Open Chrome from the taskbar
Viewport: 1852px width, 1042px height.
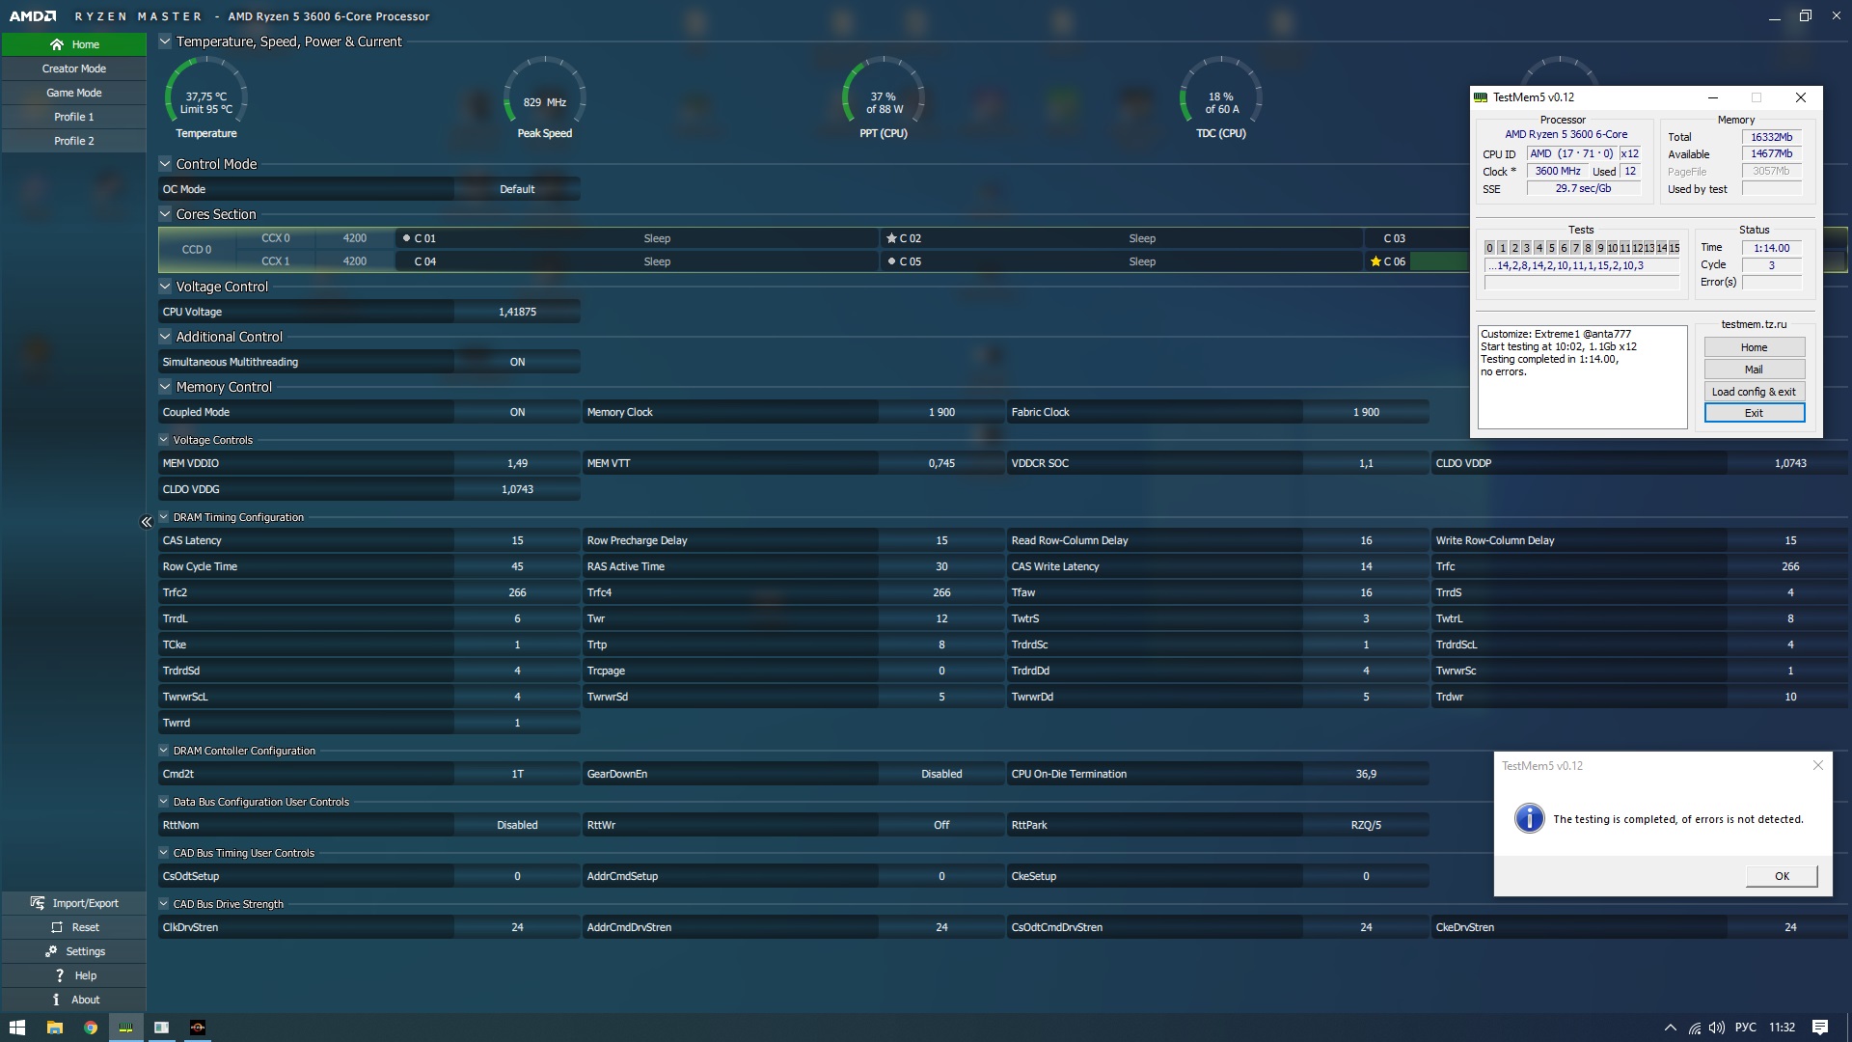click(x=90, y=1028)
